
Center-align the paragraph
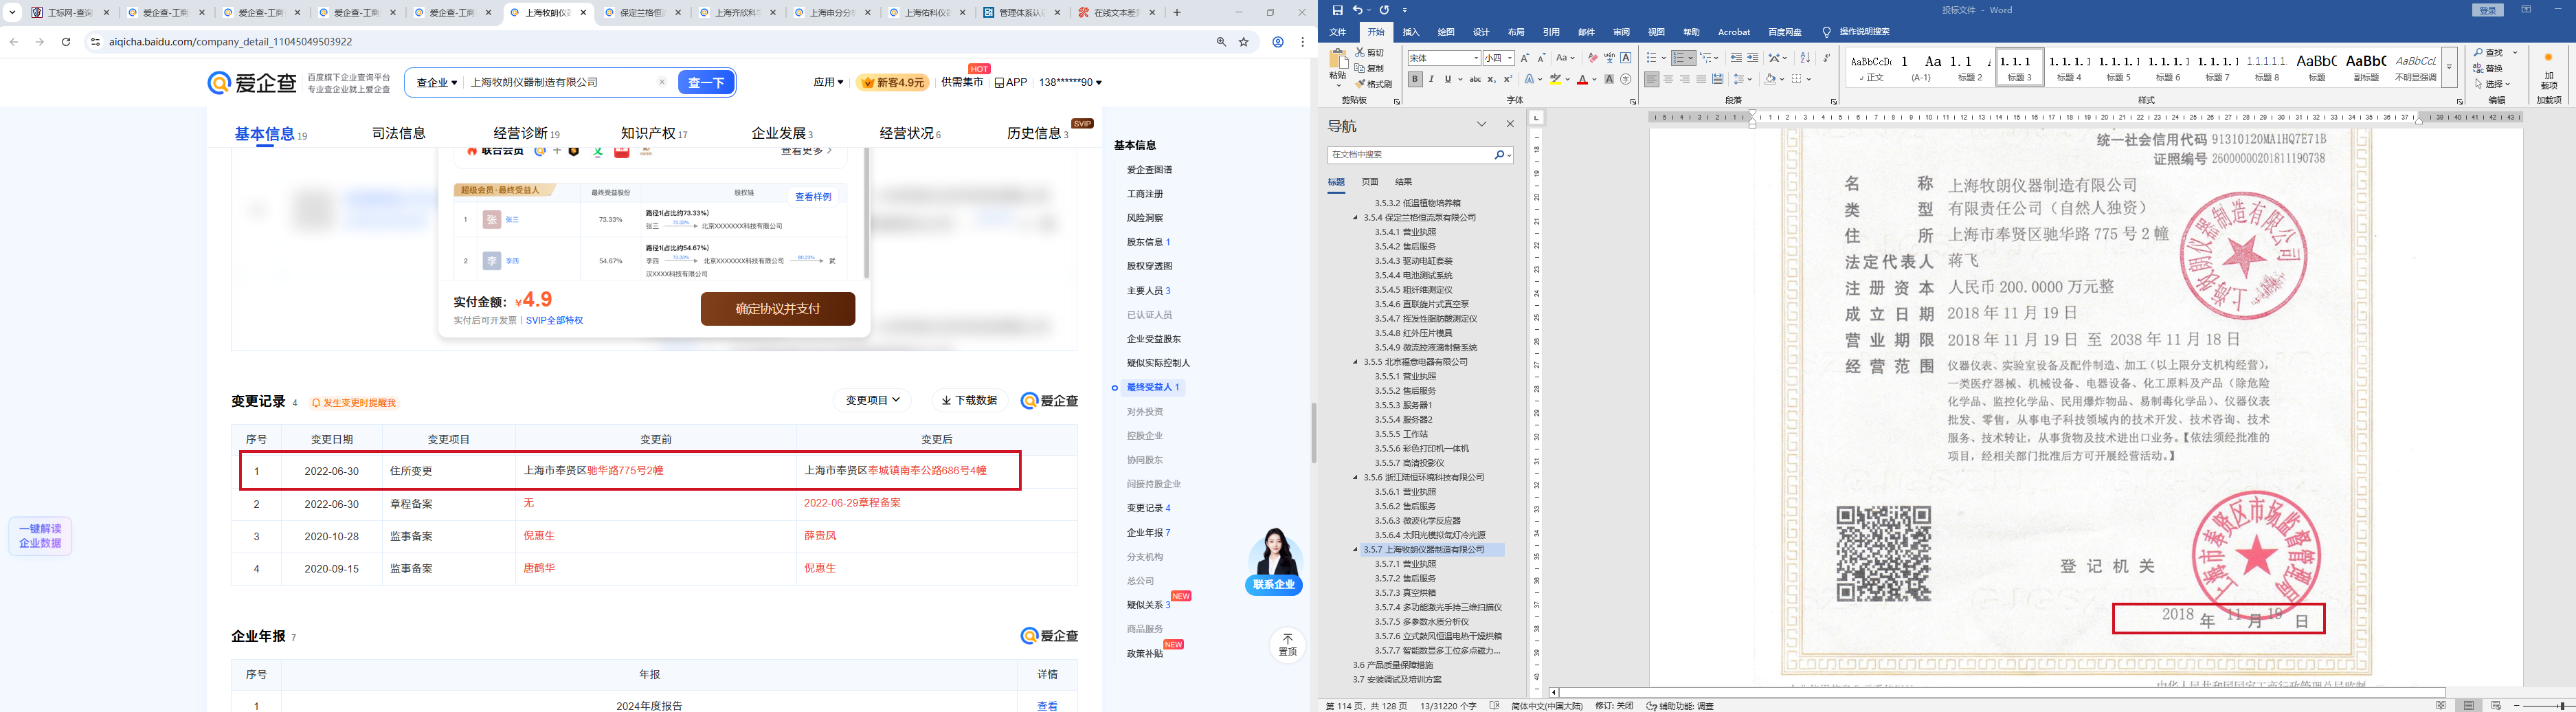click(x=1668, y=79)
